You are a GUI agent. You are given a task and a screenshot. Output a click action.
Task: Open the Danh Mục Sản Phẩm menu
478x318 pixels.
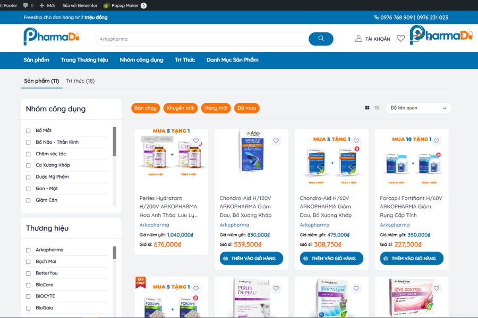click(231, 60)
